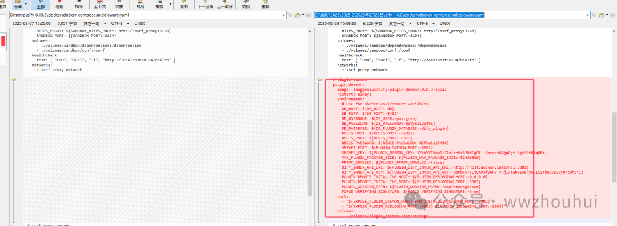Open the 规则 rules dialog
Screen dimensions: 617x226
point(140,5)
